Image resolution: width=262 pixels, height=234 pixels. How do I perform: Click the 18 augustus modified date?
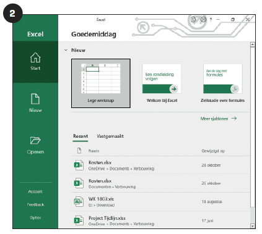[212, 201]
